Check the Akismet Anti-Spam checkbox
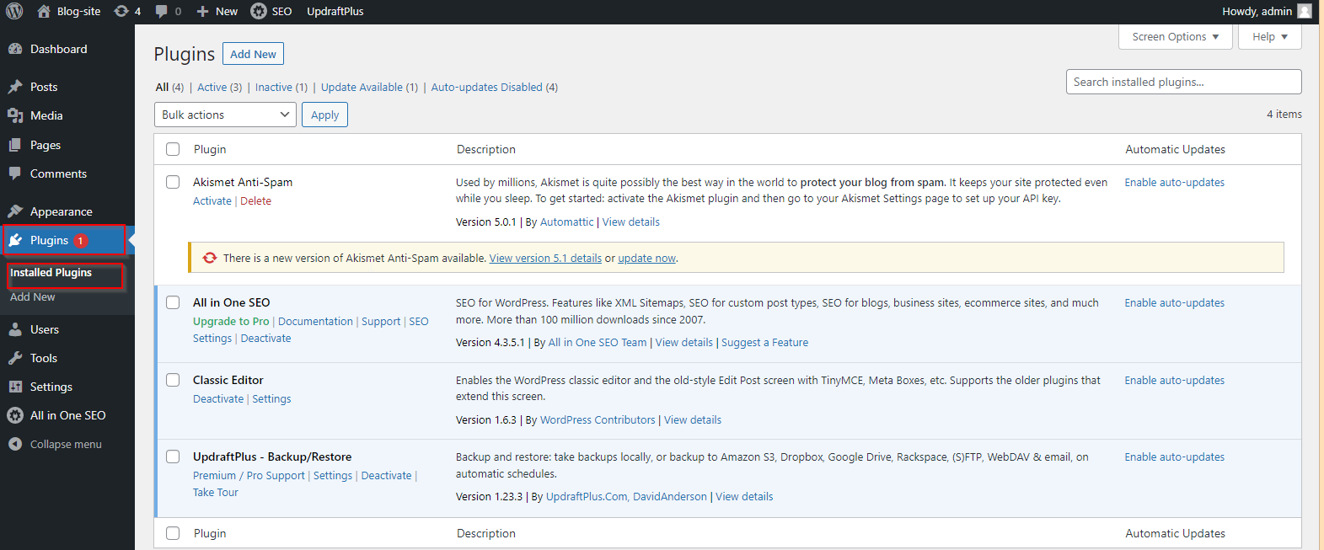Viewport: 1324px width, 550px height. [x=173, y=182]
